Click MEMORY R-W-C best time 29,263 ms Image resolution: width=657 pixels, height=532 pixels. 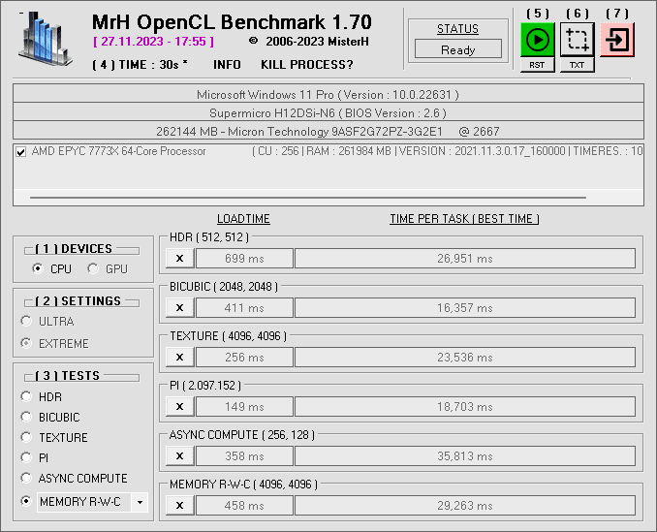465,505
